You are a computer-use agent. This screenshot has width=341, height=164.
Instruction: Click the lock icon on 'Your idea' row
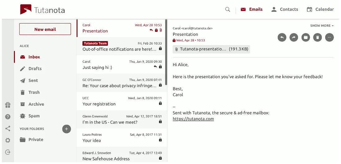pyautogui.click(x=160, y=140)
